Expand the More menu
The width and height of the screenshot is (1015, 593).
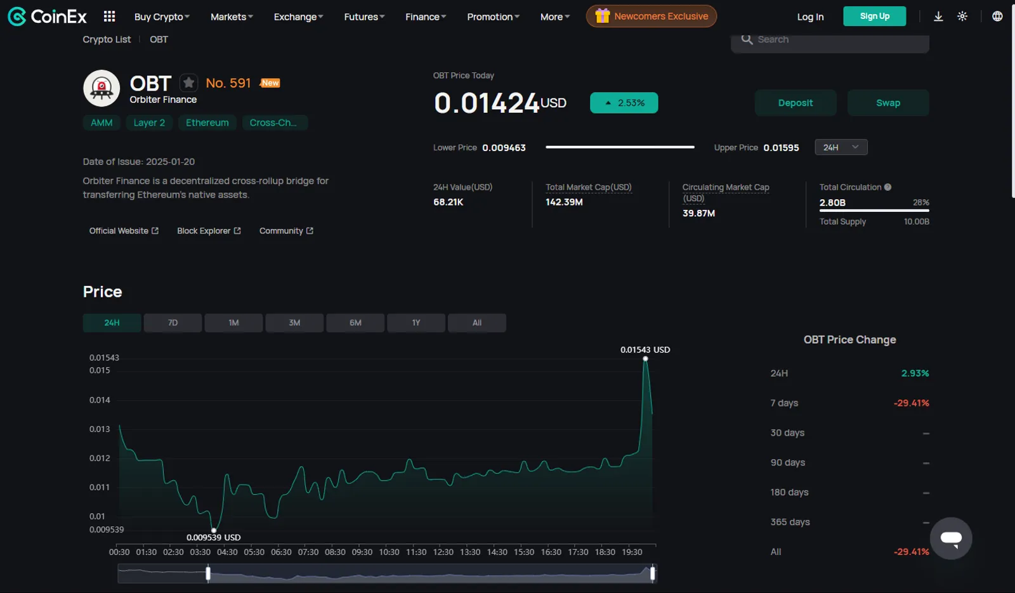(x=555, y=17)
